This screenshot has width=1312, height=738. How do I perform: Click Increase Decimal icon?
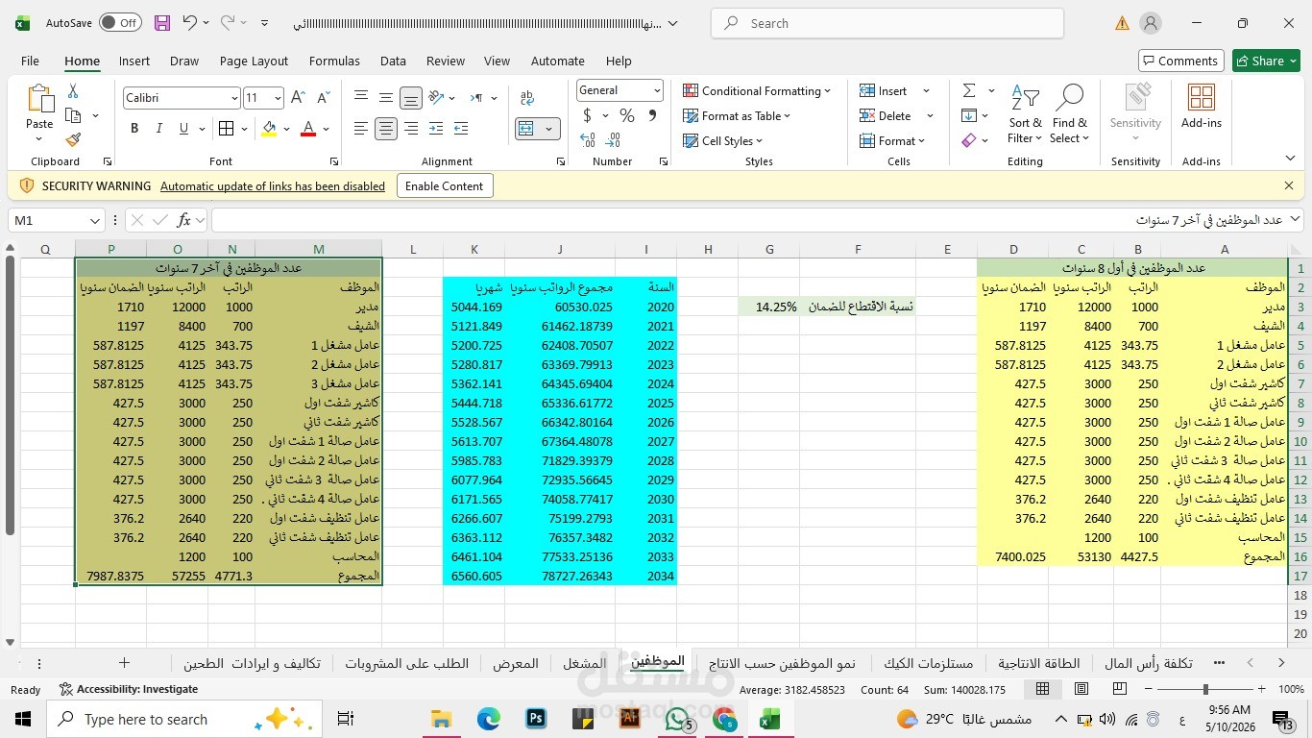click(588, 140)
